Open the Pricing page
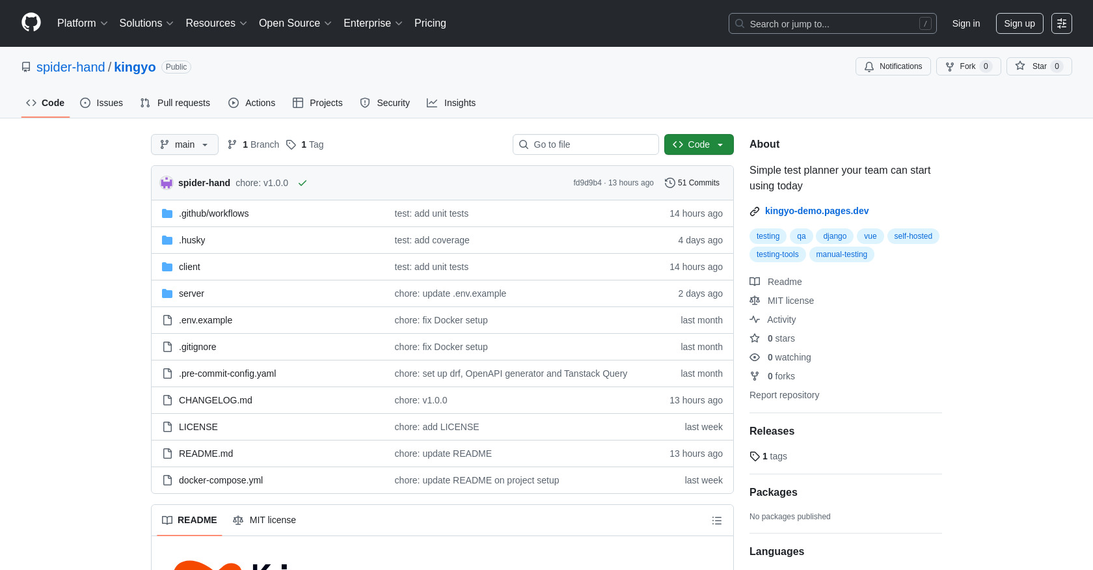The height and width of the screenshot is (570, 1093). [430, 23]
